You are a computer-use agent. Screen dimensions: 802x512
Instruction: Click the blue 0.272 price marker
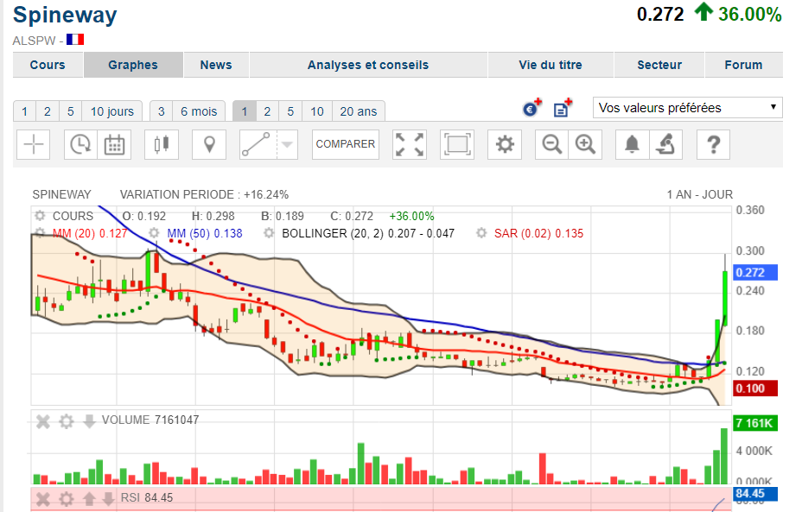click(755, 272)
